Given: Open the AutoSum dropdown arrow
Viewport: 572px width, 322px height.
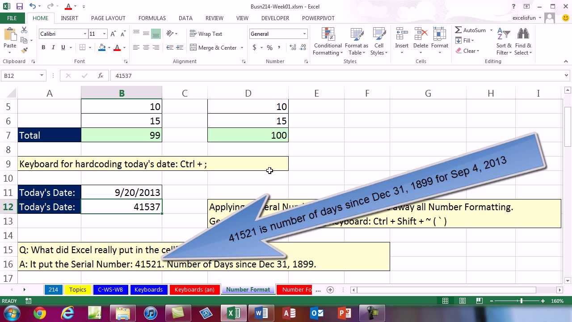Looking at the screenshot, I should click(x=491, y=30).
